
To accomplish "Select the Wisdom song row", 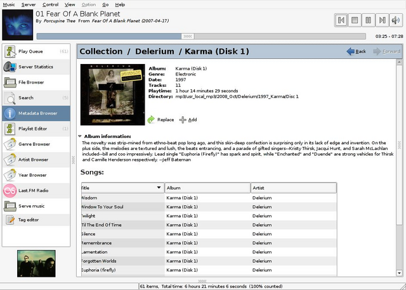I will pos(209,198).
